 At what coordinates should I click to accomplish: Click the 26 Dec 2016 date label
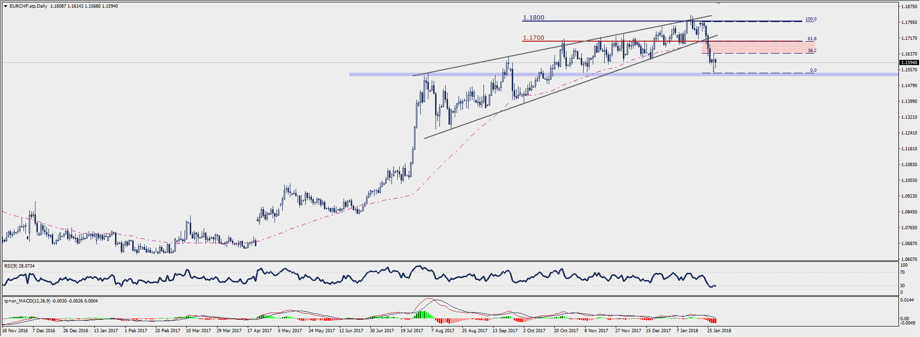(x=76, y=331)
